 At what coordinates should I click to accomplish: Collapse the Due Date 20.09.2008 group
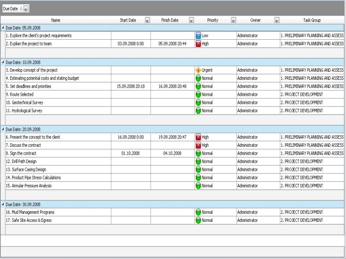(3, 129)
